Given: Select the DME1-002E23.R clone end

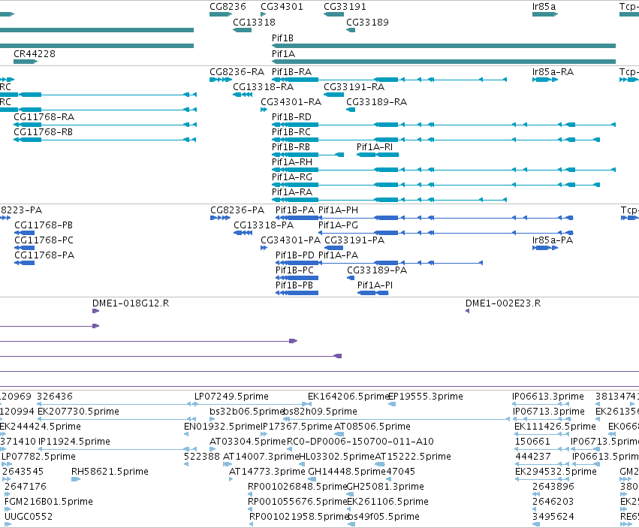Looking at the screenshot, I should (x=468, y=311).
